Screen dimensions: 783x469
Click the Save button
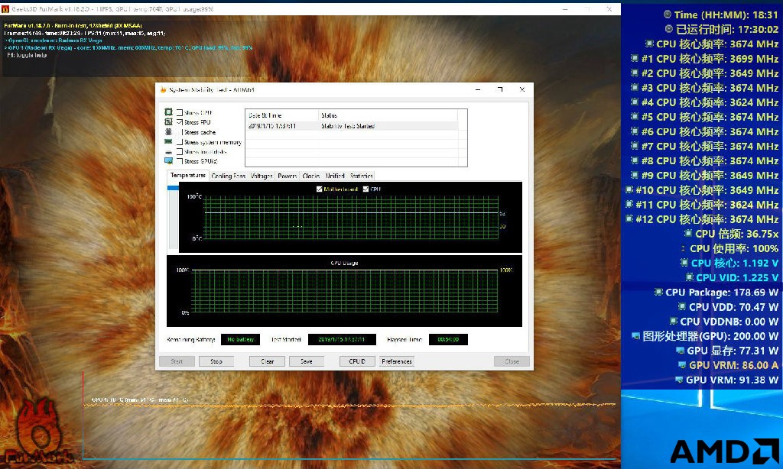click(307, 361)
